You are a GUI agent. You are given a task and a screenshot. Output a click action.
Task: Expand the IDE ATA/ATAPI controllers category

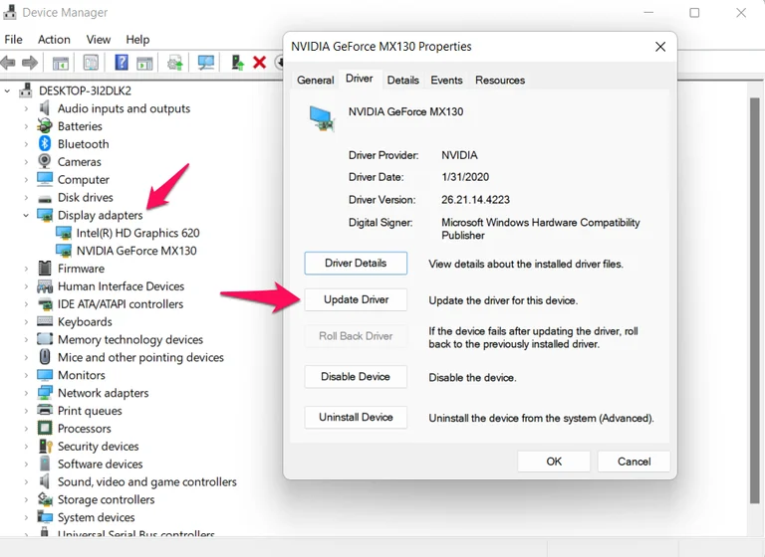point(26,304)
